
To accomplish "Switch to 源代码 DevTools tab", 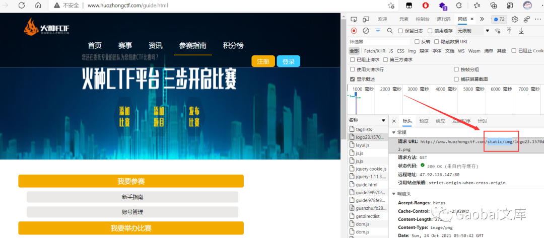I will coord(444,19).
